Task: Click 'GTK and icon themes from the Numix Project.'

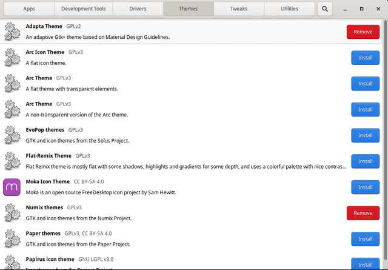Action: click(78, 218)
